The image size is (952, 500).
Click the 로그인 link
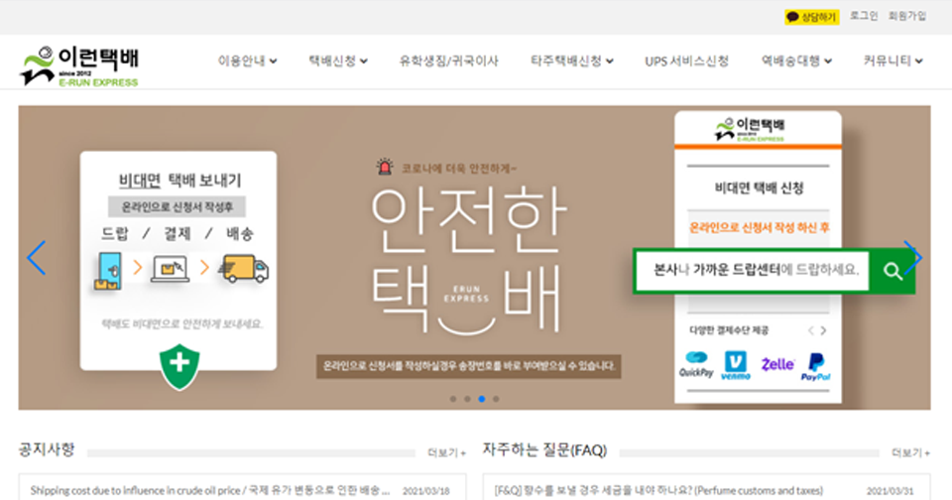pyautogui.click(x=864, y=17)
